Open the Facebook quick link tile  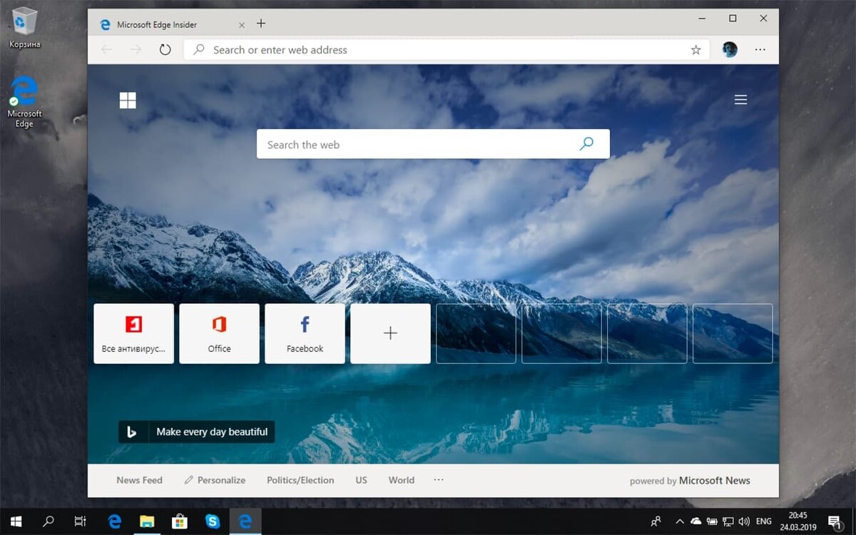pos(305,334)
